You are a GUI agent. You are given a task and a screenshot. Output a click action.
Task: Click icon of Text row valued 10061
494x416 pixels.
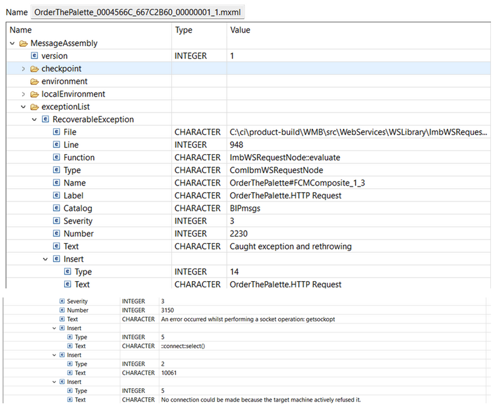pos(70,372)
